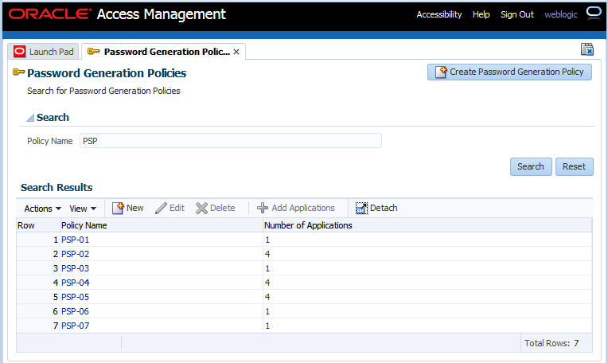Click the Edit pencil toolbar item
This screenshot has height=363, width=608.
click(170, 208)
